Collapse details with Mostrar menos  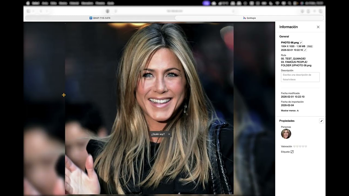(290, 111)
